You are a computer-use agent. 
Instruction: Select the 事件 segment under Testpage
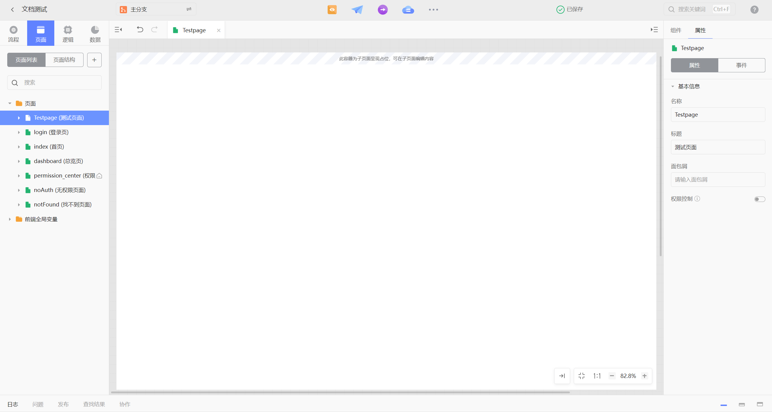[742, 65]
